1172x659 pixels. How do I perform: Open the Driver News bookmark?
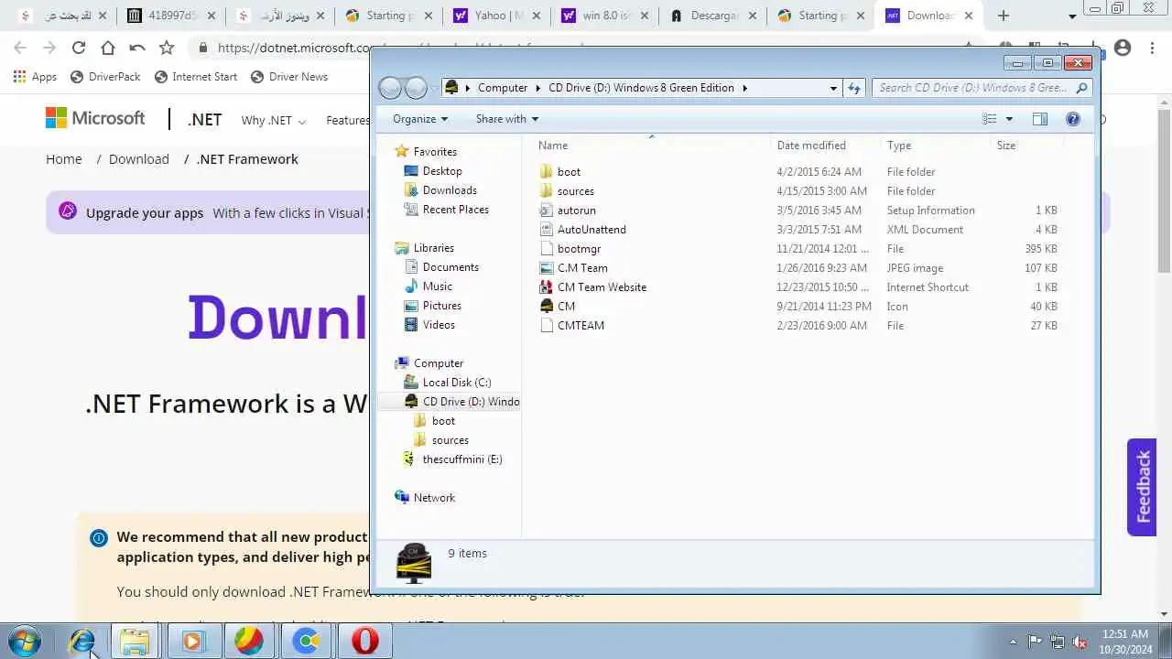pos(288,77)
